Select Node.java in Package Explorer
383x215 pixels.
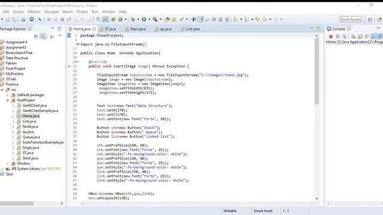(31, 127)
